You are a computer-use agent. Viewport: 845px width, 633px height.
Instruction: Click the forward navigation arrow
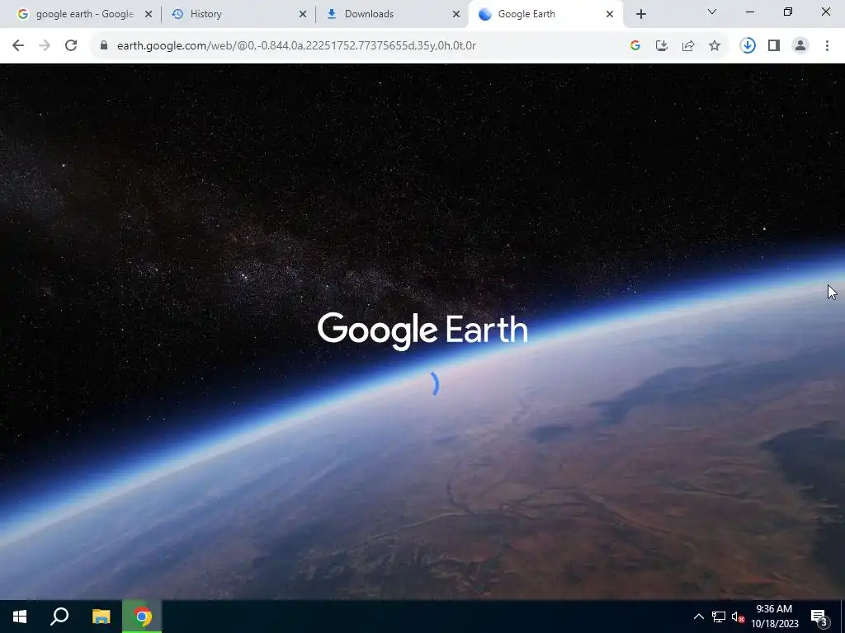45,46
